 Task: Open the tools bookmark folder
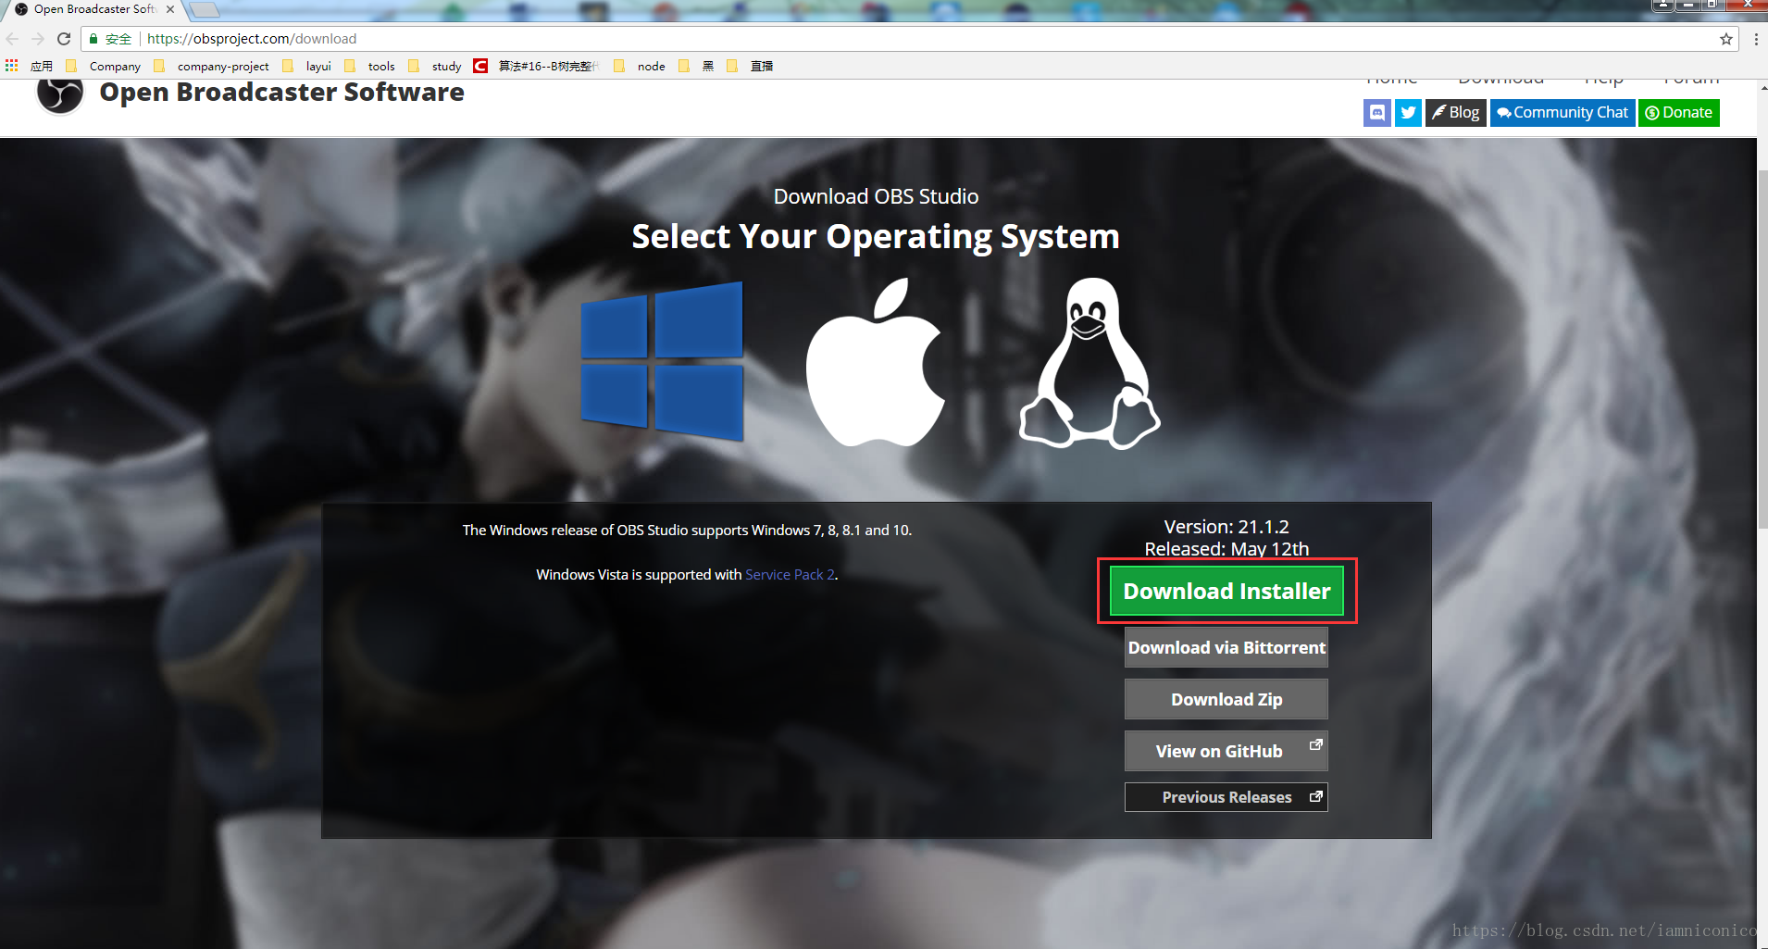point(369,66)
